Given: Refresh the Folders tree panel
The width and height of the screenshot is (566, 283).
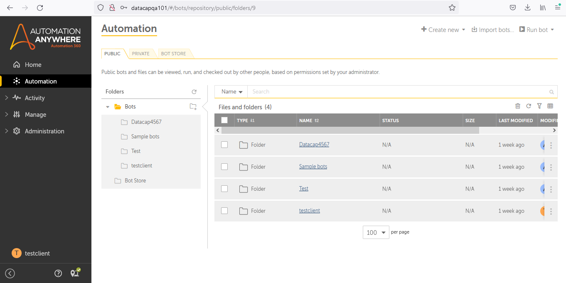Looking at the screenshot, I should tap(194, 92).
